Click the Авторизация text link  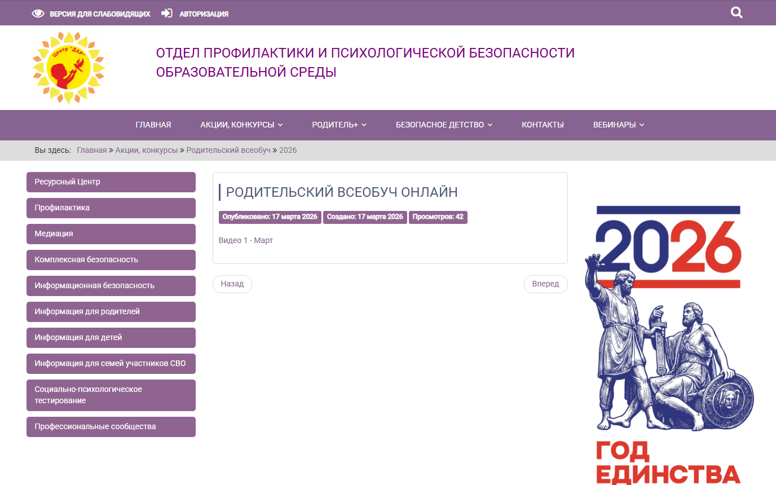204,14
